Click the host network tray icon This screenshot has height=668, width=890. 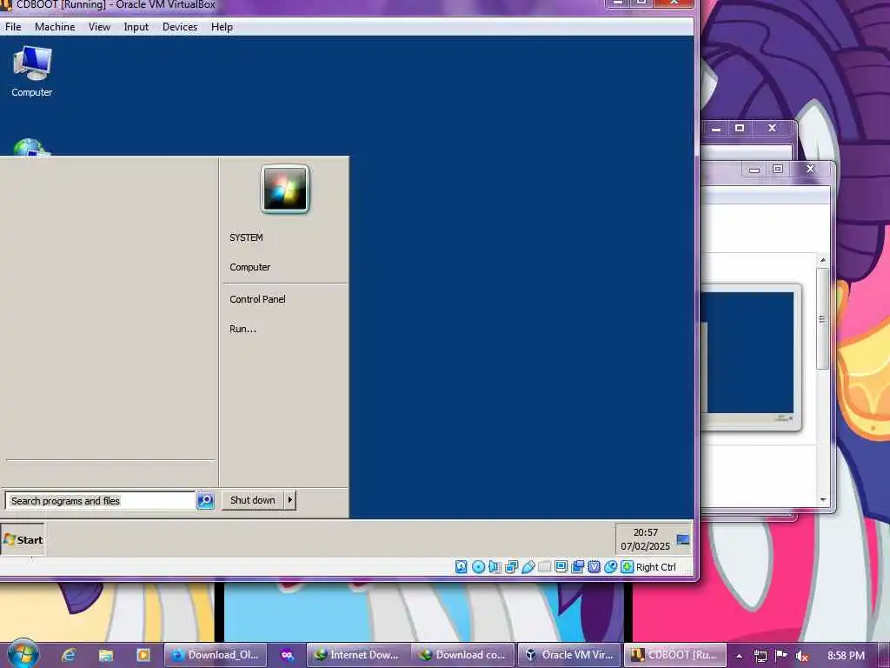(x=760, y=656)
